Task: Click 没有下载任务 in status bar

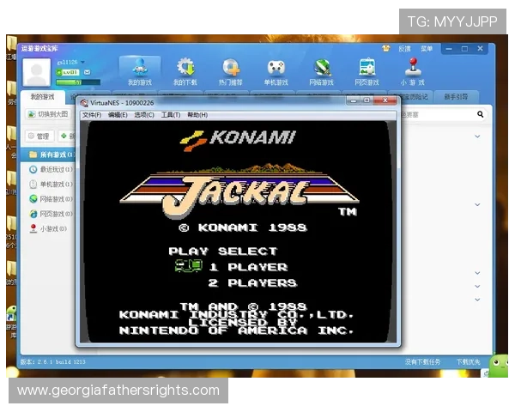Action: point(422,361)
